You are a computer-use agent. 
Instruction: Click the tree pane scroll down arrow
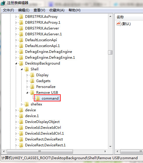(110, 147)
